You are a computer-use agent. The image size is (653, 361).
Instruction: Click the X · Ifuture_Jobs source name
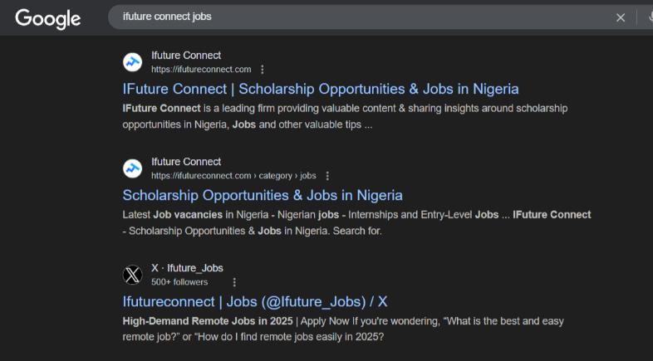click(187, 268)
